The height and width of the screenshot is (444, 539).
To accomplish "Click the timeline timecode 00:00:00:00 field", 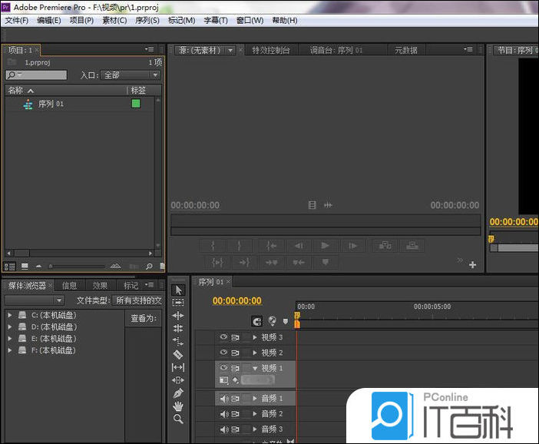I will (x=236, y=300).
